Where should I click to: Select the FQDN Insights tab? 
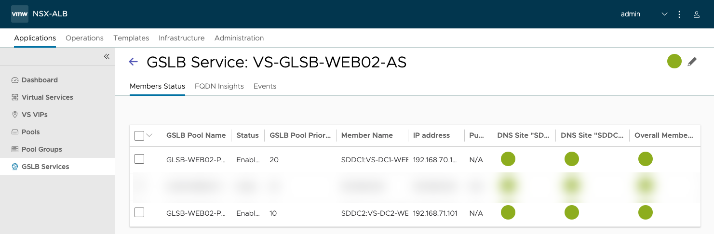tap(219, 86)
